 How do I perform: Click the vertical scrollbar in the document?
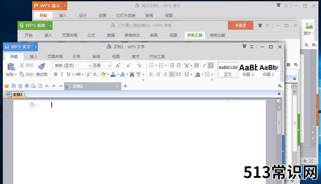coord(279,122)
